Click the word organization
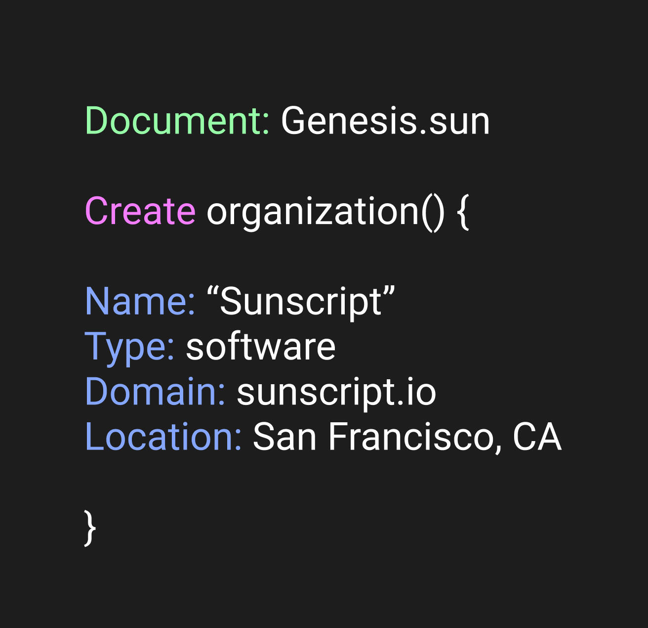The height and width of the screenshot is (628, 648). coord(313,211)
